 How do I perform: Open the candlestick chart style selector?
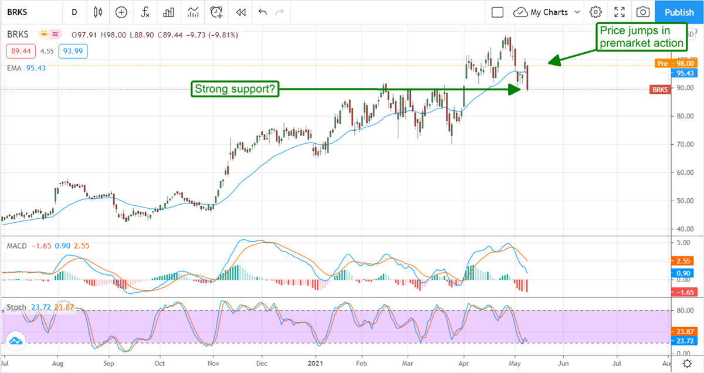[97, 12]
